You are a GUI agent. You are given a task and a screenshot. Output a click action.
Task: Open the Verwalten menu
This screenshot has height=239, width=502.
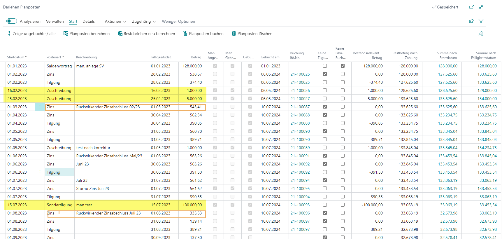tap(55, 21)
